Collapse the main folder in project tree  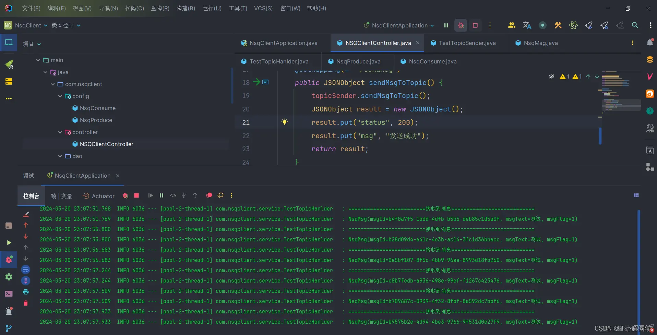pyautogui.click(x=38, y=60)
